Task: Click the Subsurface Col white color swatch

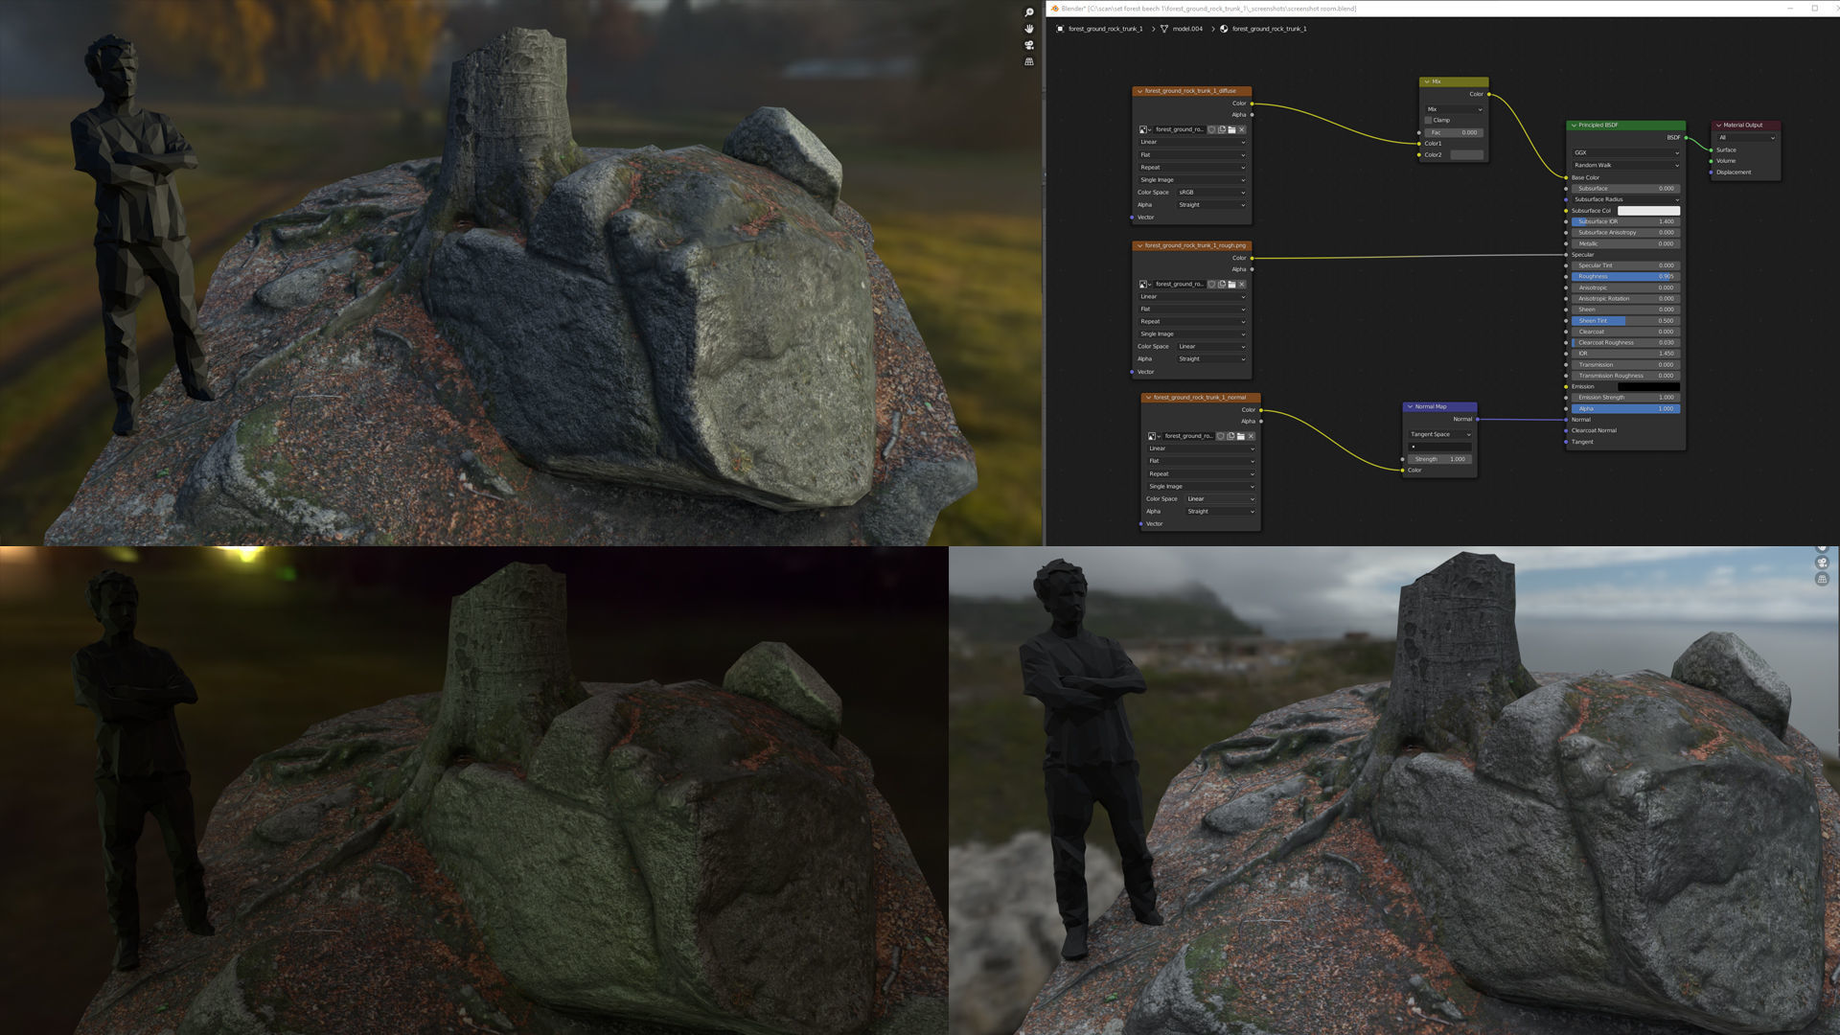Action: coord(1648,211)
